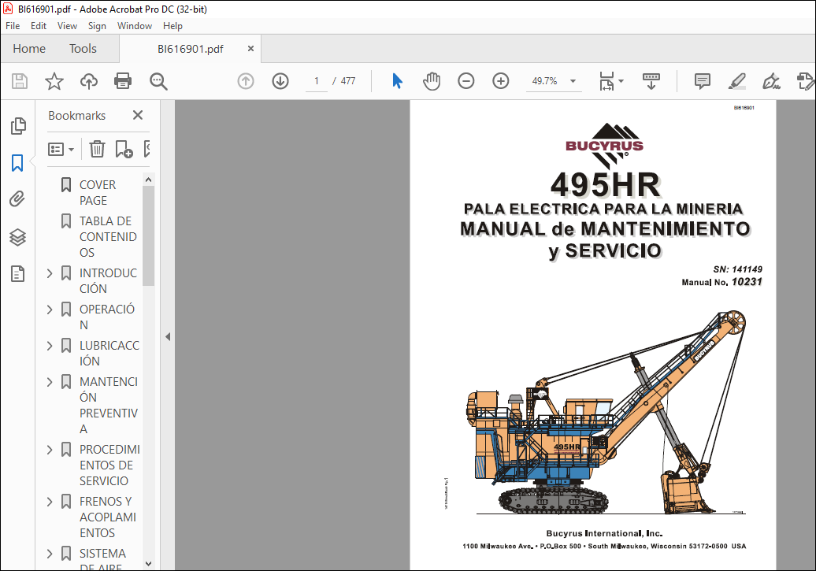Click the scrolling mode download-arrow icon
Viewport: 816px width, 571px height.
651,81
